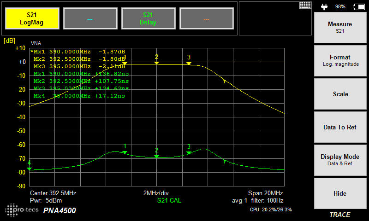Activate the second empty trace slot

(x=90, y=19)
